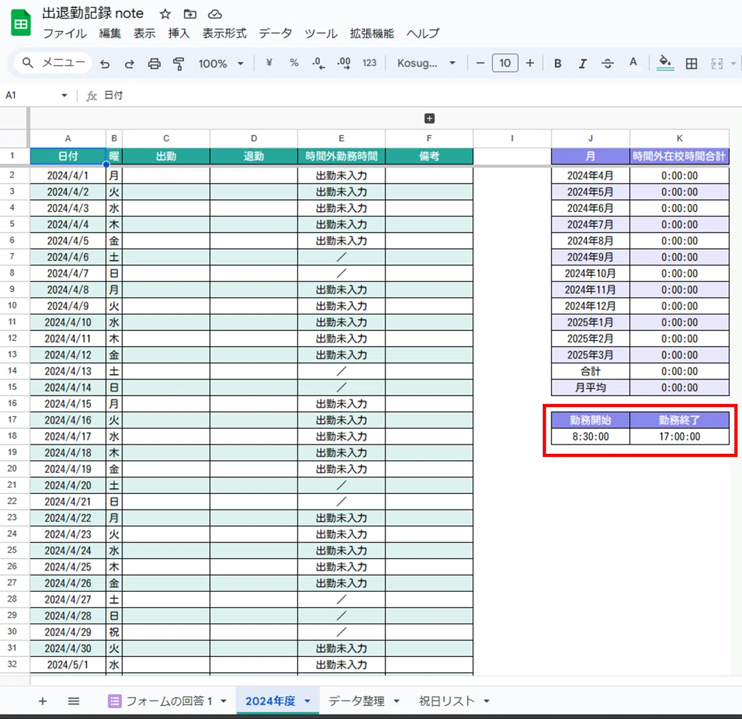Open the データ menu
The height and width of the screenshot is (719, 742).
click(x=275, y=33)
